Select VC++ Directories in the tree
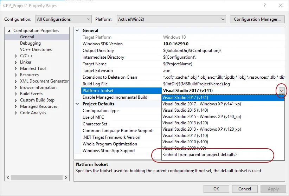 36,50
